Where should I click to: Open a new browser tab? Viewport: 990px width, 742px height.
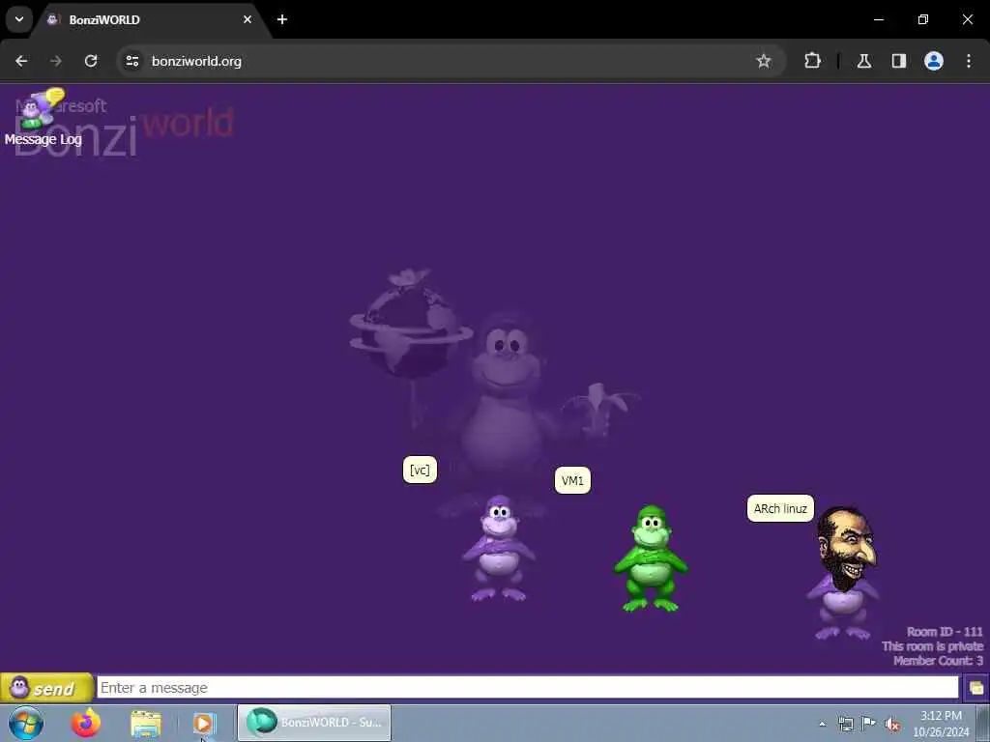click(x=282, y=19)
